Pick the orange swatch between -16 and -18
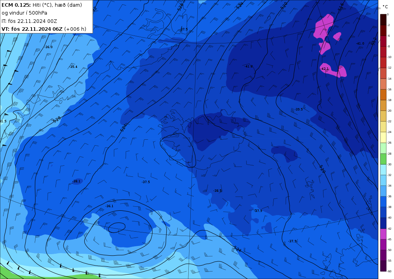 coord(383,95)
